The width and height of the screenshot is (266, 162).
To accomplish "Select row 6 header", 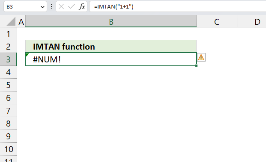I will pyautogui.click(x=8, y=98).
